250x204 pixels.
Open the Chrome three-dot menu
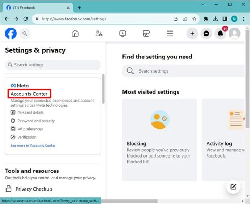coord(243,19)
